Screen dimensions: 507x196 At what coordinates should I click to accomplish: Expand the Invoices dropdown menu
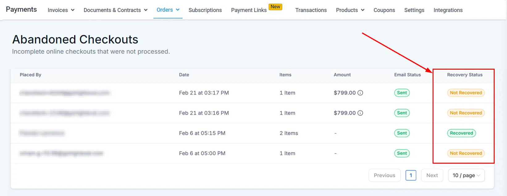tap(61, 10)
